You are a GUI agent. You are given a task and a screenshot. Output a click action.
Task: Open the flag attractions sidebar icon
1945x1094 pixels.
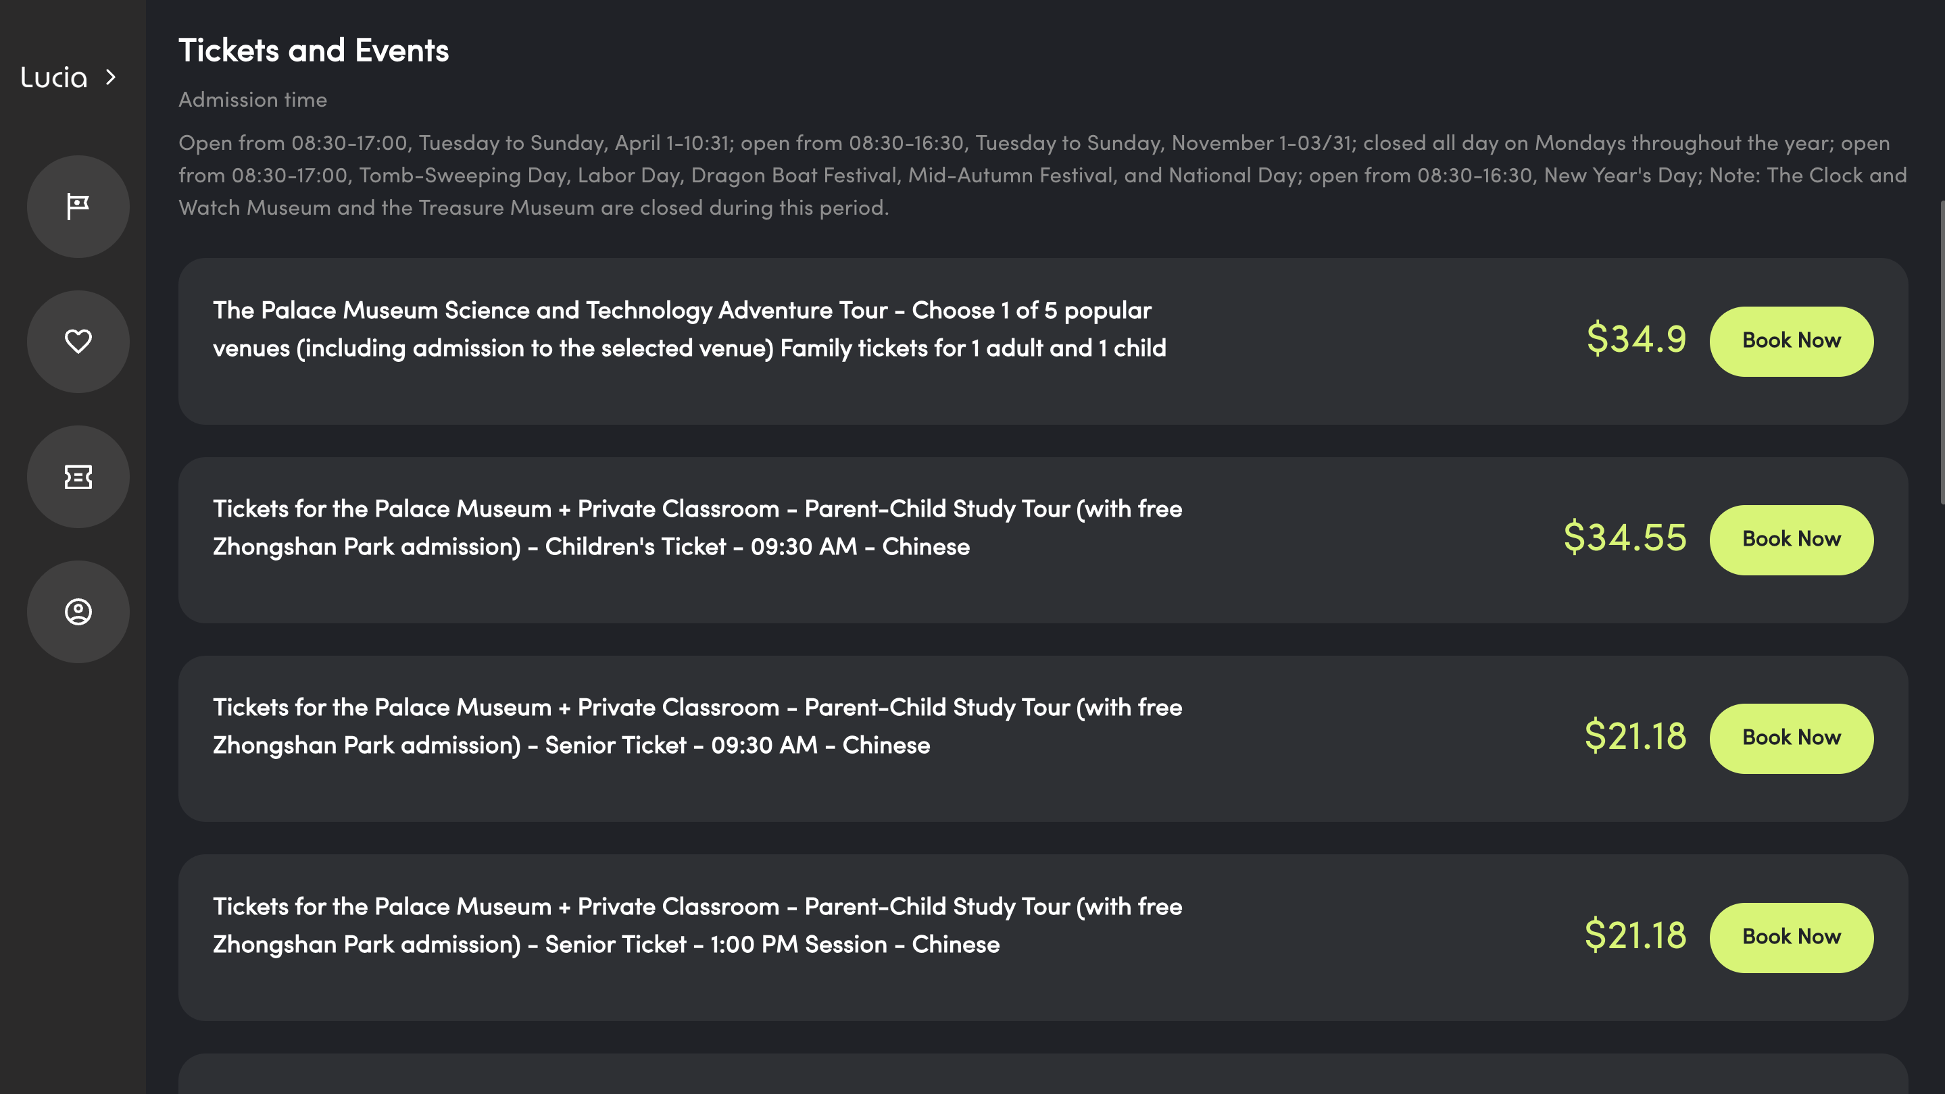(78, 206)
